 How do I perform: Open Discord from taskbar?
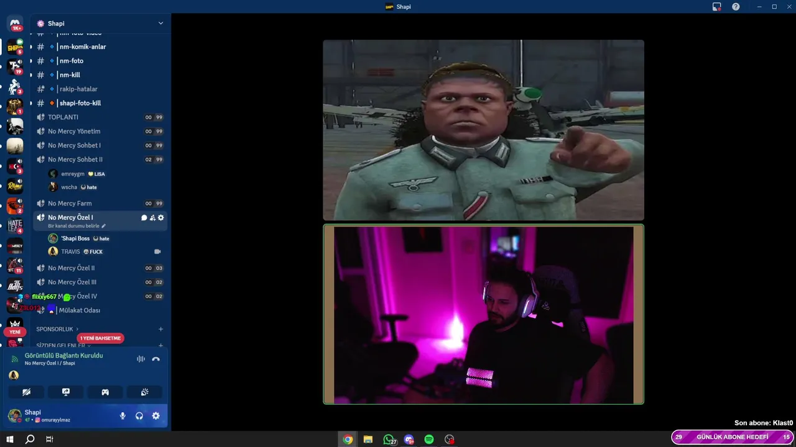[x=409, y=440]
